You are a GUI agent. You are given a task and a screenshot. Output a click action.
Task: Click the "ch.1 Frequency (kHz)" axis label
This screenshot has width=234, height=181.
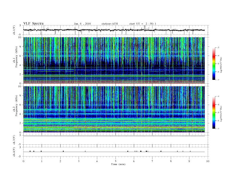(15, 57)
